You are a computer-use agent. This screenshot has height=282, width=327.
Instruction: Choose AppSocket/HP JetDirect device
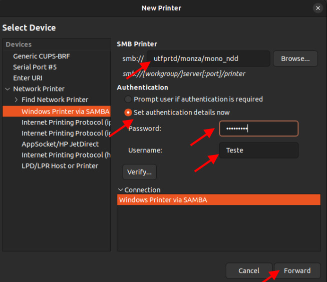tap(60, 144)
